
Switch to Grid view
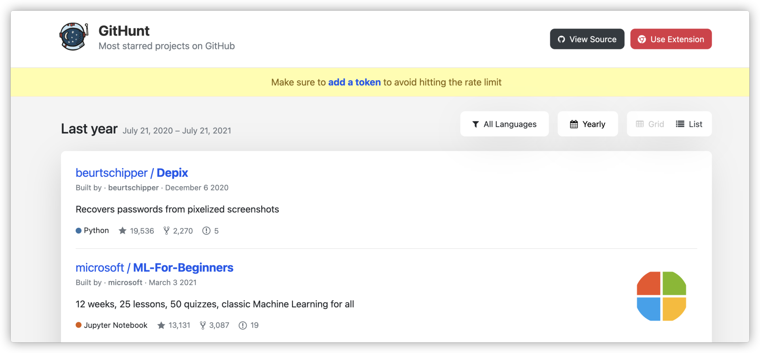650,124
